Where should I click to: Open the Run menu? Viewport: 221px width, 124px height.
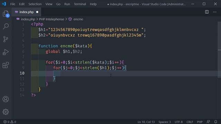point(67,4)
